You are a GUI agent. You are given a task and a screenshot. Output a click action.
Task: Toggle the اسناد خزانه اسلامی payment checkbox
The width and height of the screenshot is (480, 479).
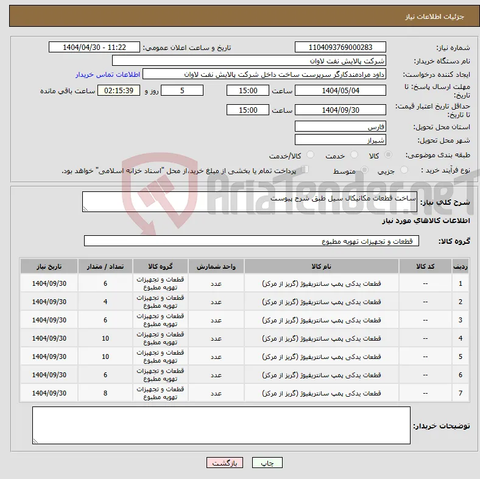tap(305, 169)
